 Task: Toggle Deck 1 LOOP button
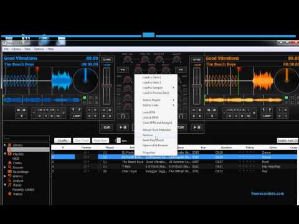coord(76,116)
